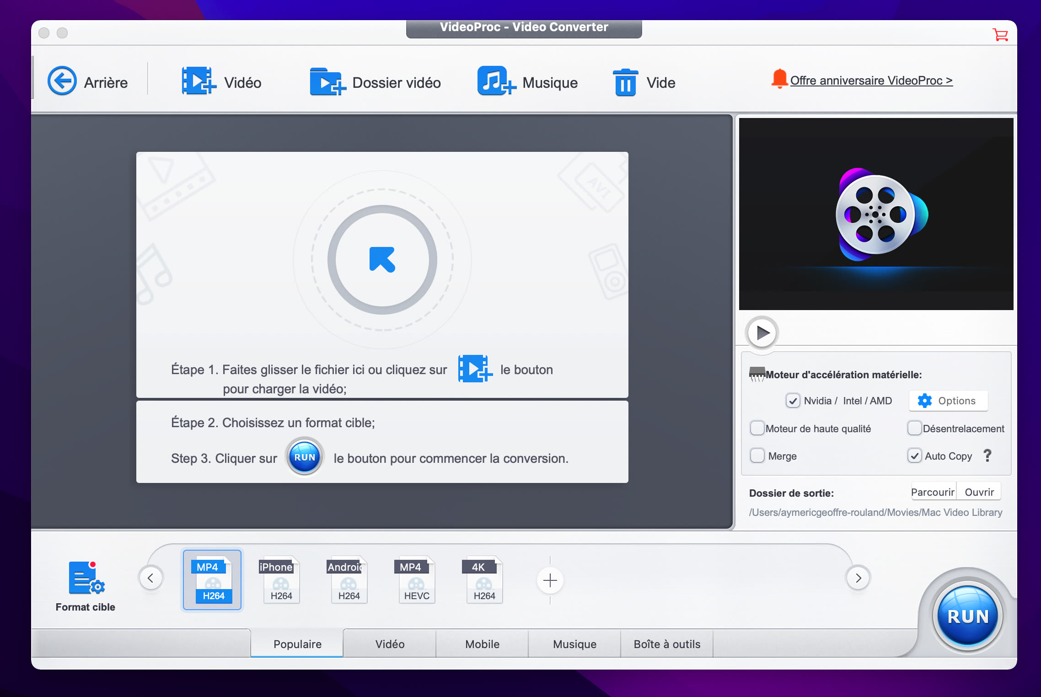1041x697 pixels.
Task: Click Ouvrir to open output folder
Action: coord(979,492)
